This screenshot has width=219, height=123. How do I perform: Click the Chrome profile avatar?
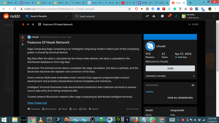pyautogui.click(x=210, y=9)
